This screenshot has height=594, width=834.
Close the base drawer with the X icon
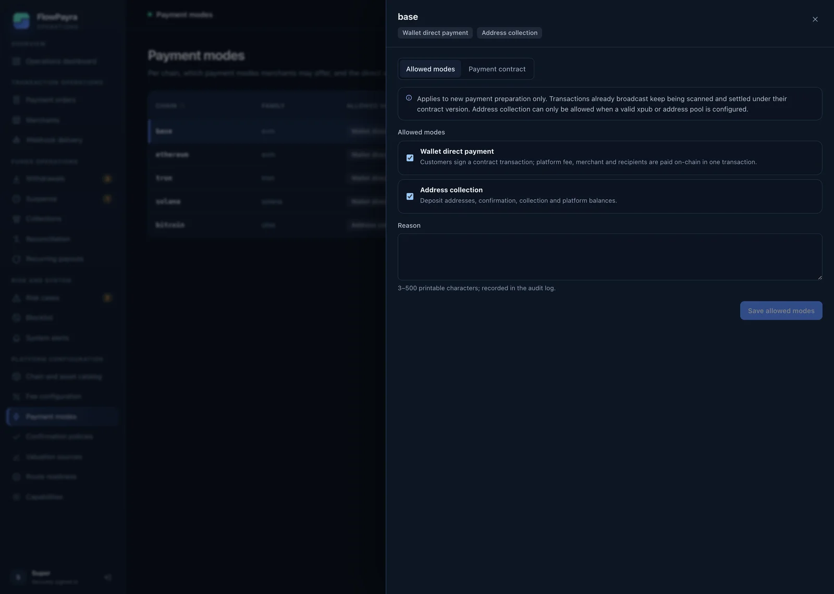pos(815,19)
